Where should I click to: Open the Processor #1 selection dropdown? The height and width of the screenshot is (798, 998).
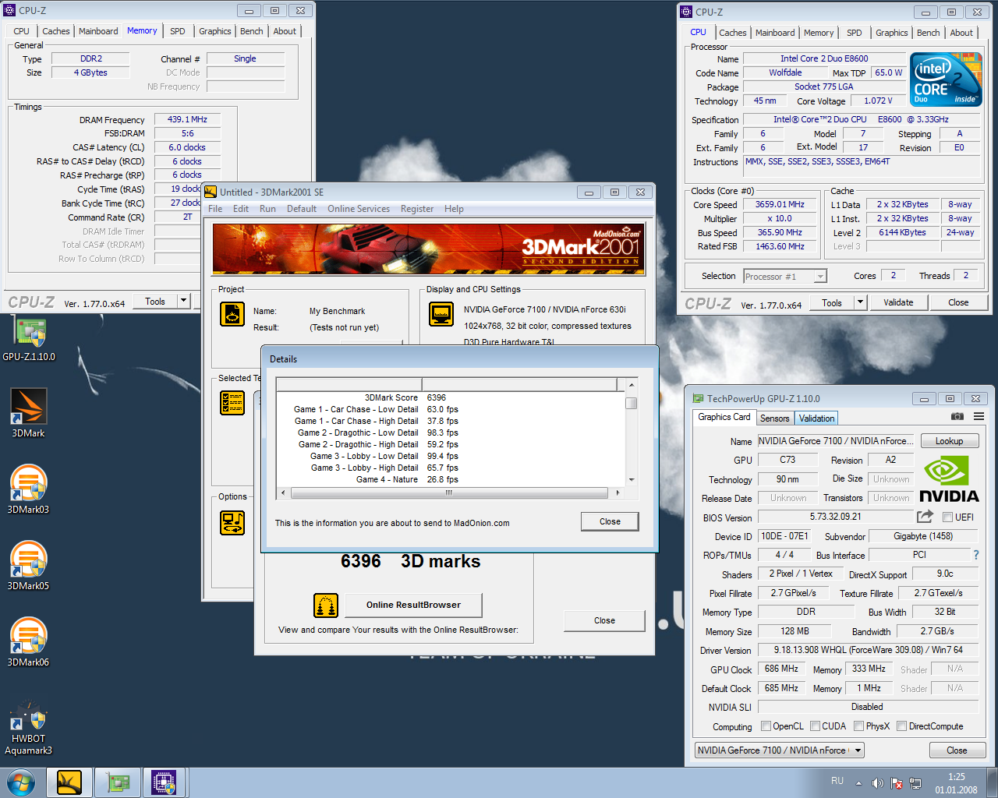pyautogui.click(x=785, y=276)
